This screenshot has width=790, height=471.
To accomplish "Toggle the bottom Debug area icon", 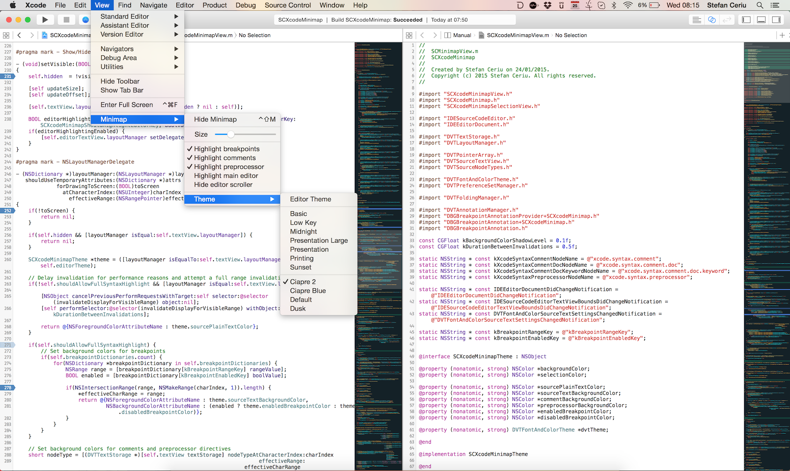I will coord(761,20).
